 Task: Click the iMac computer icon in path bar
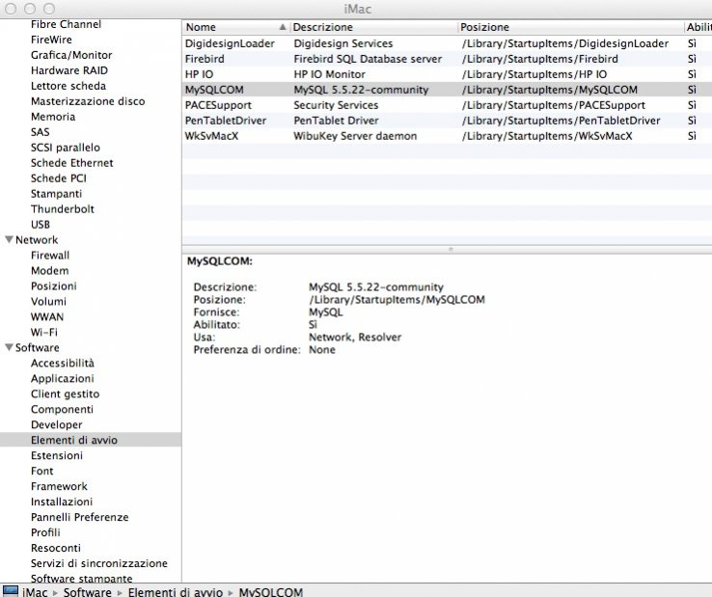click(x=10, y=591)
